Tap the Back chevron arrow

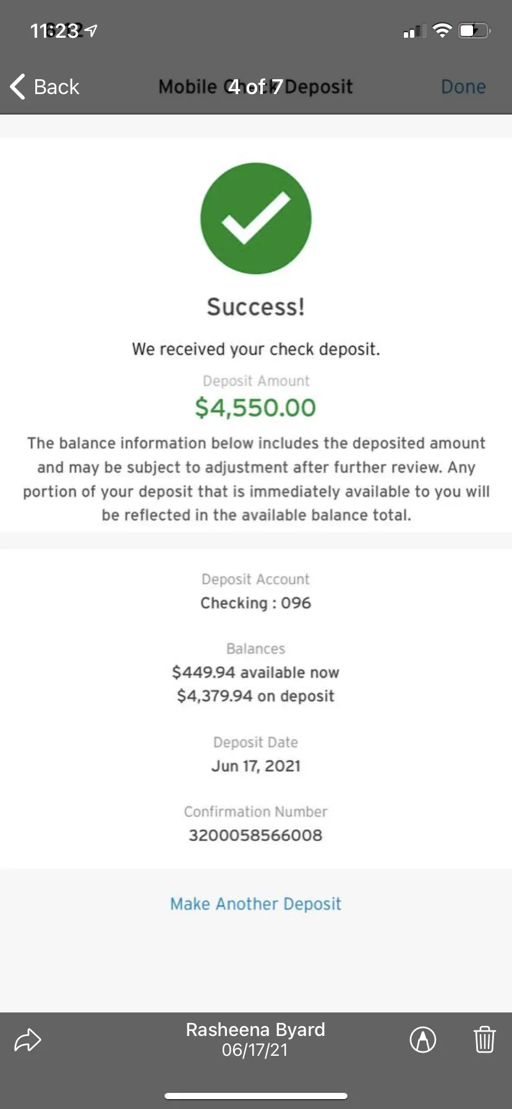coord(17,87)
